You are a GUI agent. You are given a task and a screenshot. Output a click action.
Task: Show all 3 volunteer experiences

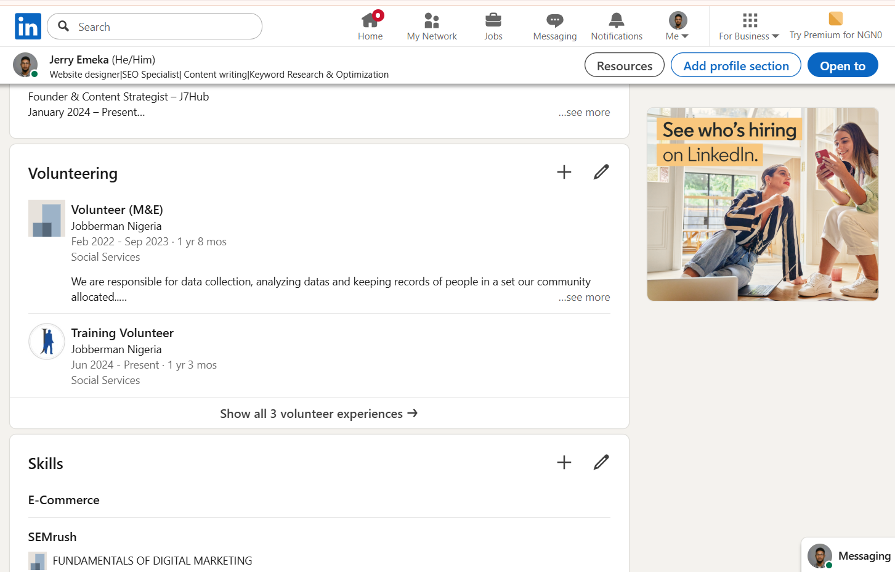point(318,413)
